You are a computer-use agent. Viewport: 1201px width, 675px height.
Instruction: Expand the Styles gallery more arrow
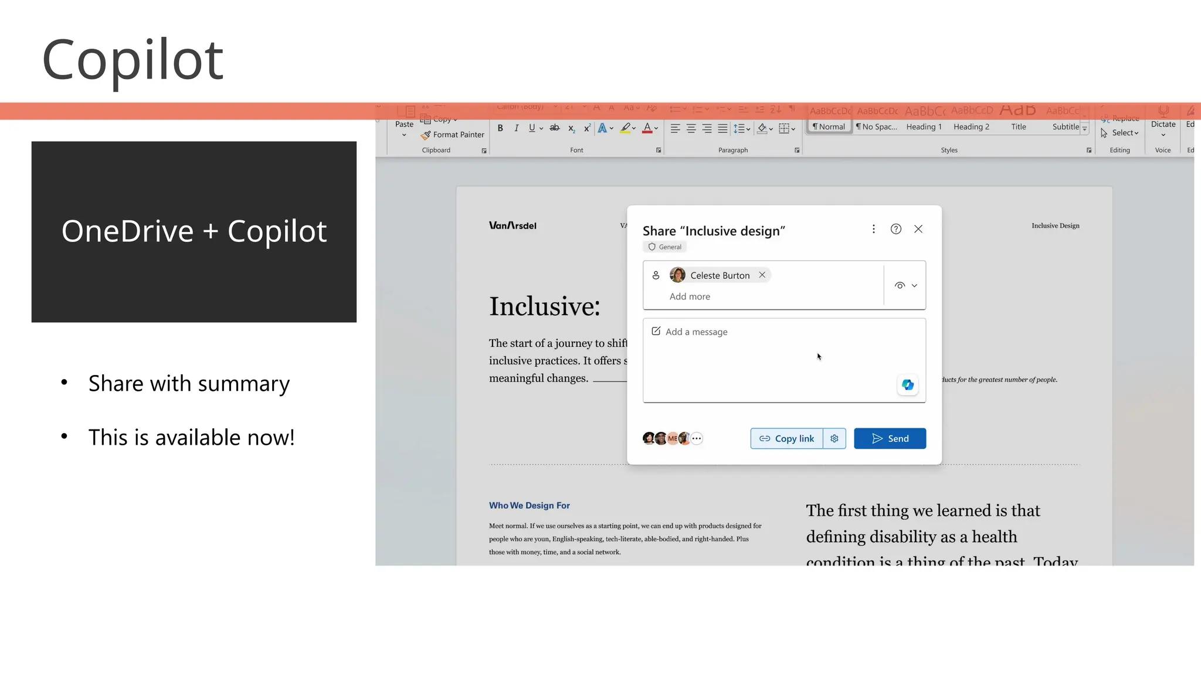coord(1085,129)
